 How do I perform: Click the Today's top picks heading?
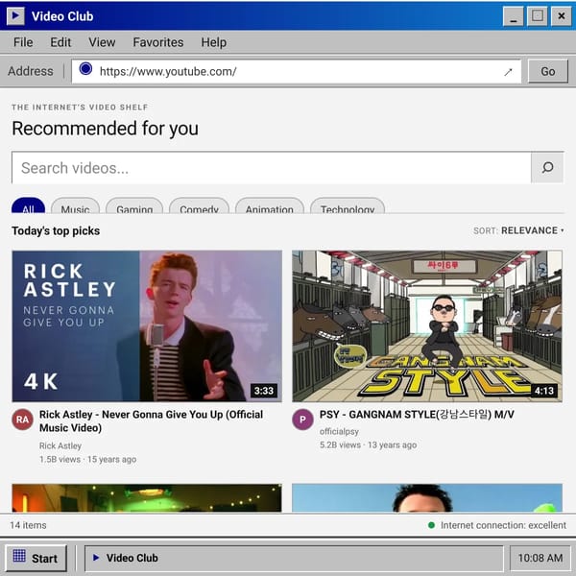click(56, 230)
